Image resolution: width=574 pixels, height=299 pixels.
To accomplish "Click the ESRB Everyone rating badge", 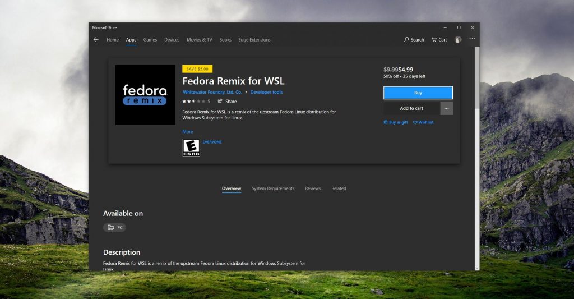I will coord(191,148).
